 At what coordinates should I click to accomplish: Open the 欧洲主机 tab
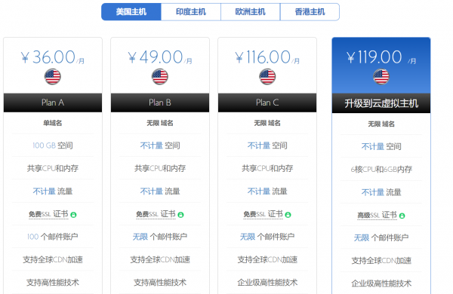click(x=250, y=12)
